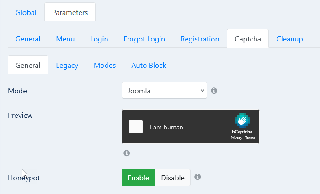Switch to the Global tab

point(26,13)
